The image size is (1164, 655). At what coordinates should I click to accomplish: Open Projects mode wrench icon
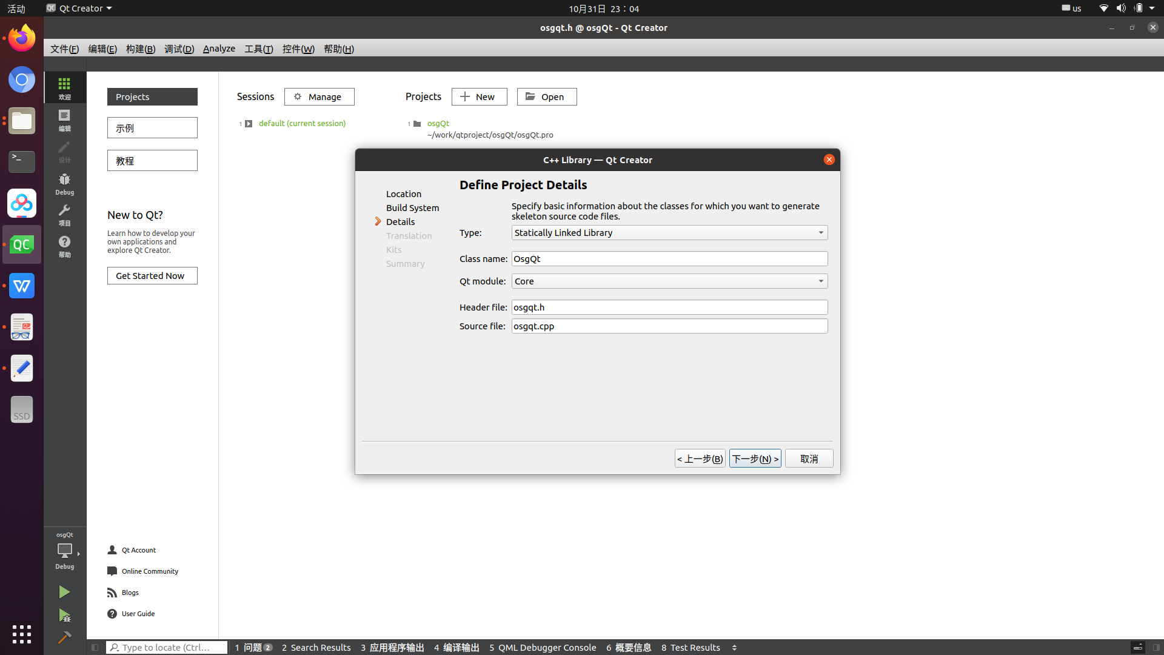pyautogui.click(x=64, y=215)
